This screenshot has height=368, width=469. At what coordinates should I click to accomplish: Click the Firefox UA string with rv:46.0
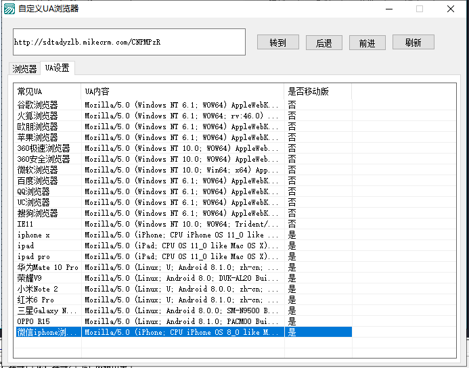click(181, 116)
